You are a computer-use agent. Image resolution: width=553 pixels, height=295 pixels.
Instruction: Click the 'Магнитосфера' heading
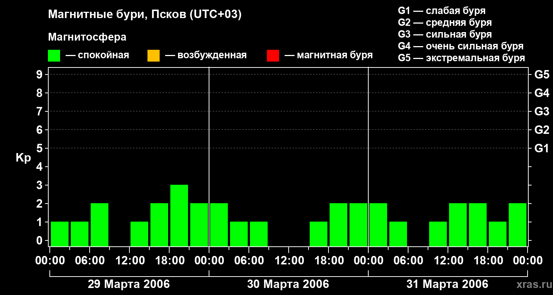point(87,37)
